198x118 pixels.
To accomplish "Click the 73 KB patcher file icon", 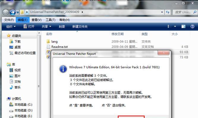I will [x=48, y=57].
